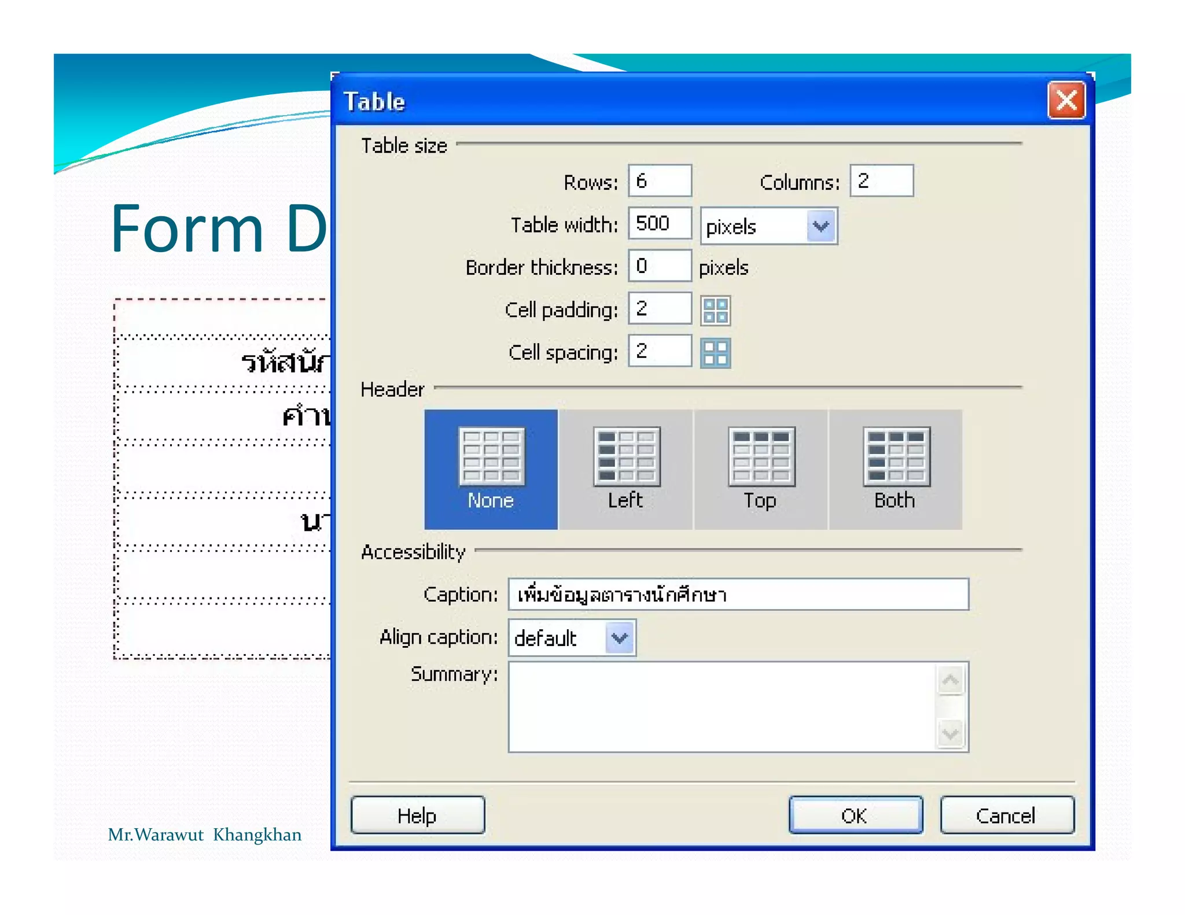The width and height of the screenshot is (1185, 915).
Task: Click the Border thickness field
Action: pyautogui.click(x=660, y=266)
